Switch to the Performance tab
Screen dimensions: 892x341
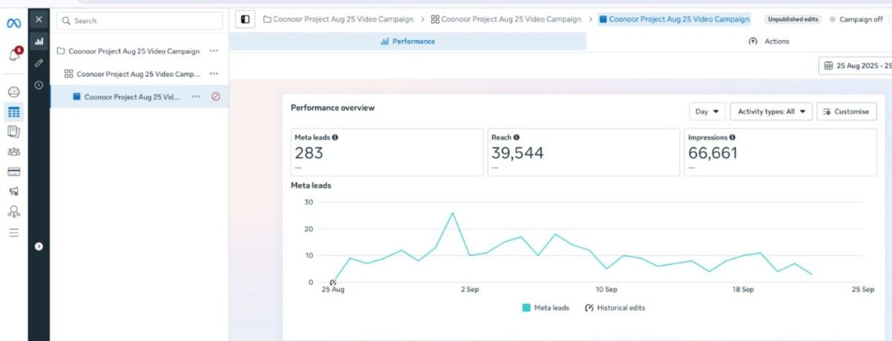tap(407, 42)
